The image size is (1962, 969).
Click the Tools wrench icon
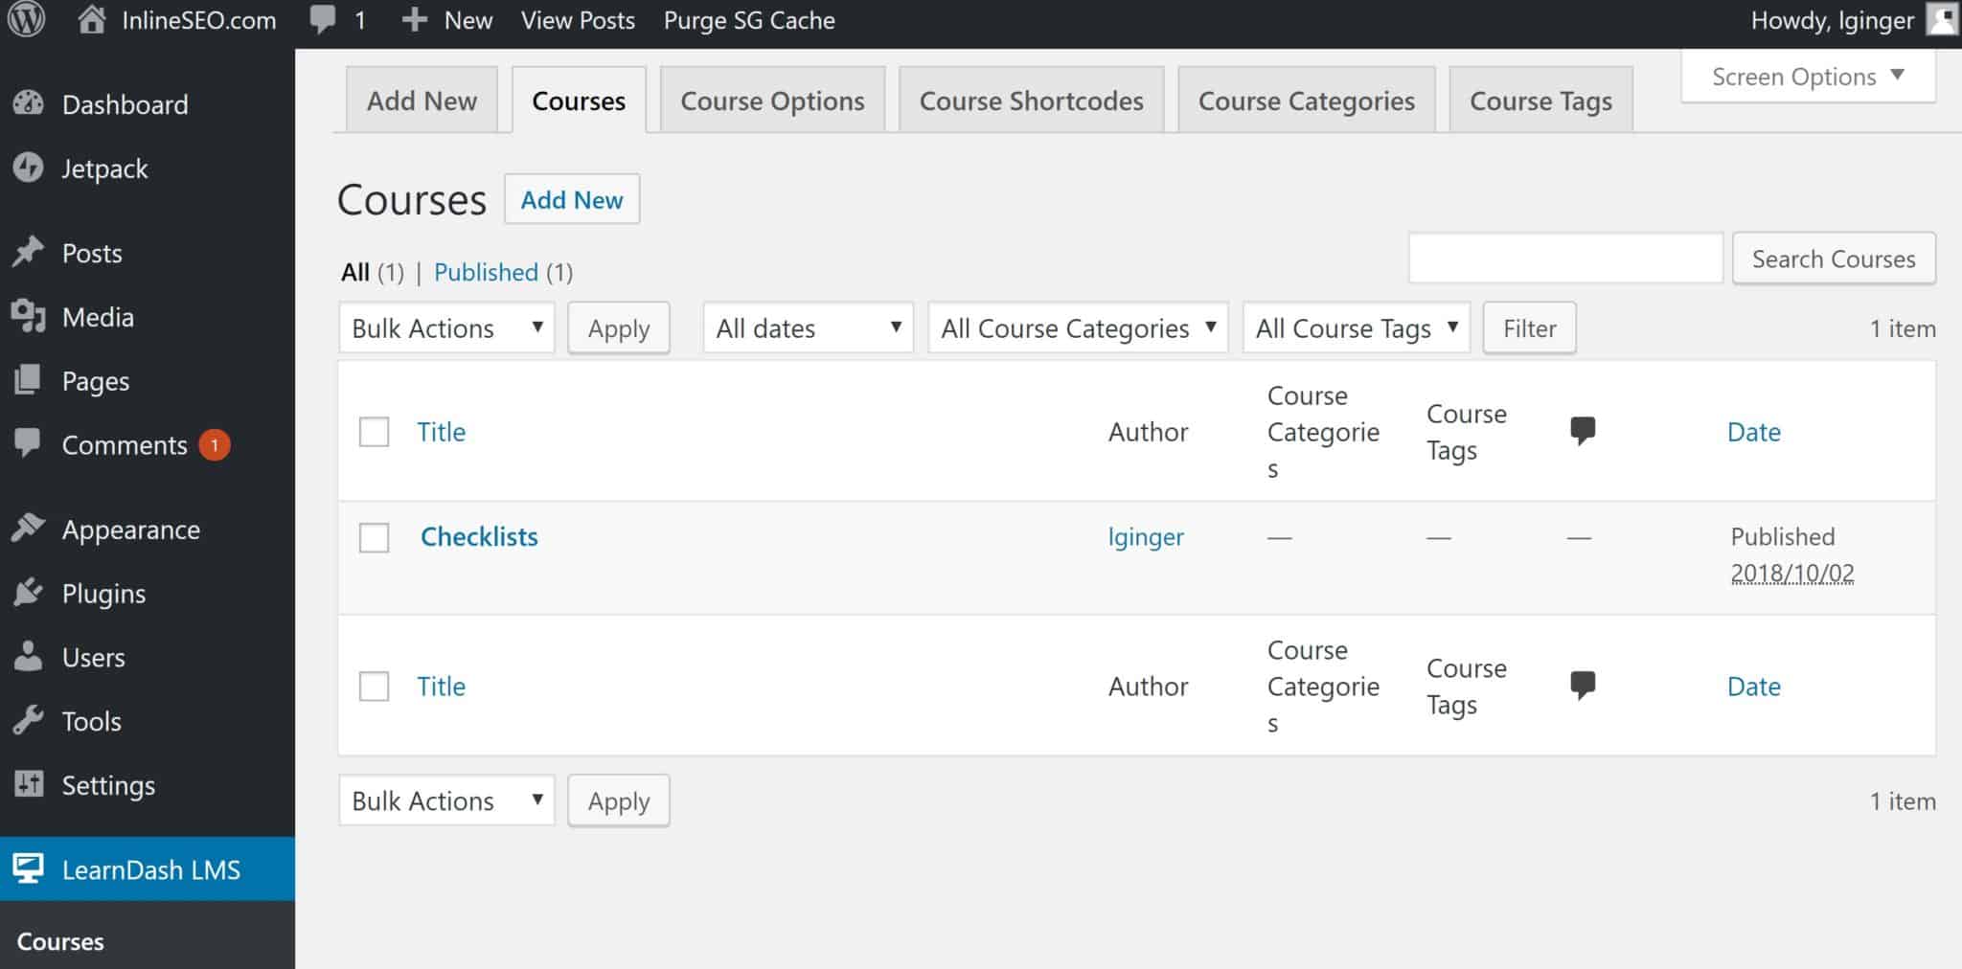[x=29, y=720]
